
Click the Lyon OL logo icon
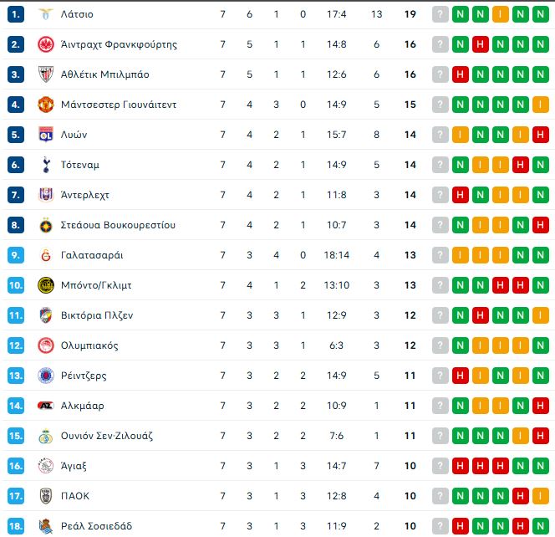(x=46, y=135)
